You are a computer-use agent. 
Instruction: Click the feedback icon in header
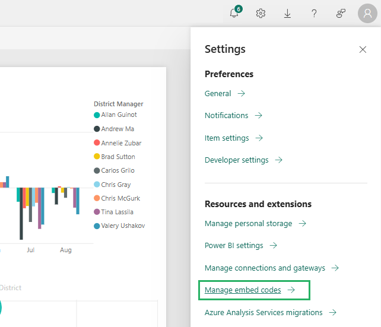(341, 14)
